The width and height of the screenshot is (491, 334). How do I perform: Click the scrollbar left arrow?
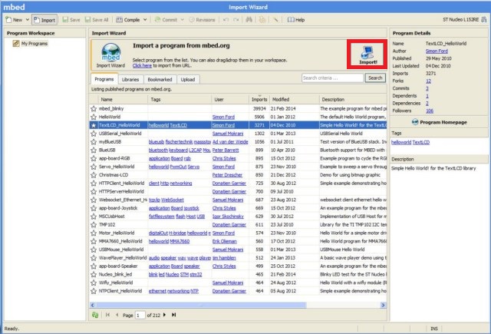pyautogui.click(x=92, y=305)
